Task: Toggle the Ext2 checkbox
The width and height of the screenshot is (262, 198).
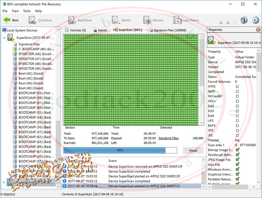Action: 237,106
